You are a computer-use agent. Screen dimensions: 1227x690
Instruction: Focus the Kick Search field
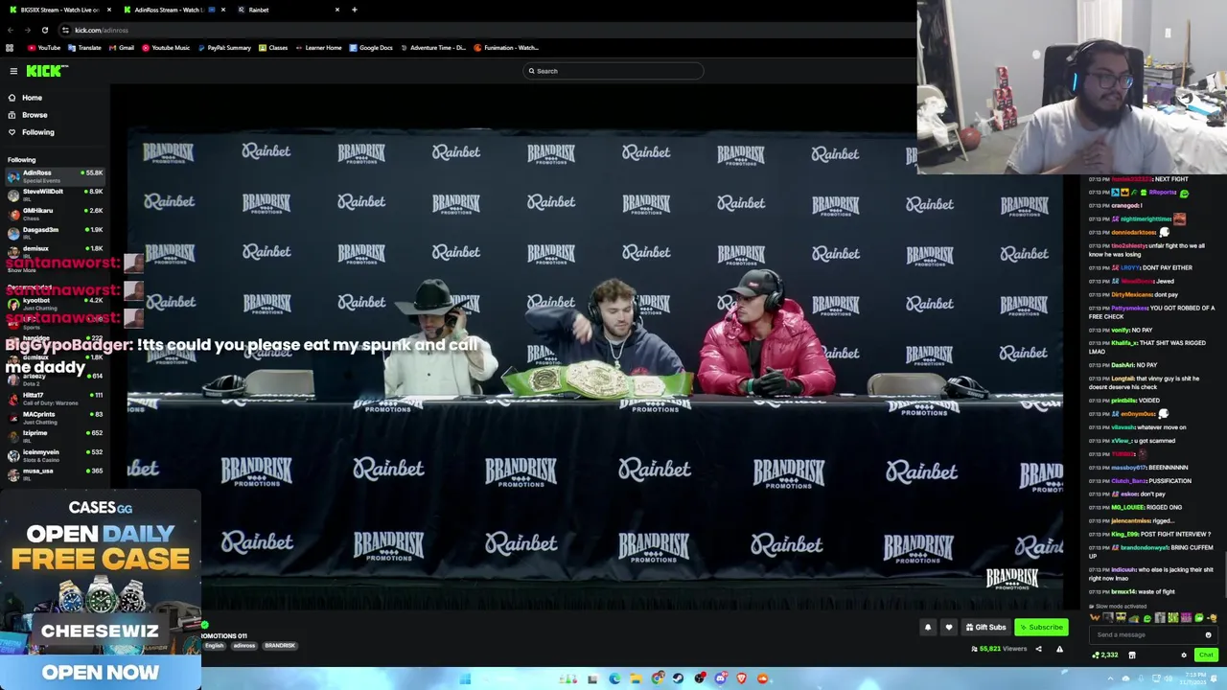(613, 71)
